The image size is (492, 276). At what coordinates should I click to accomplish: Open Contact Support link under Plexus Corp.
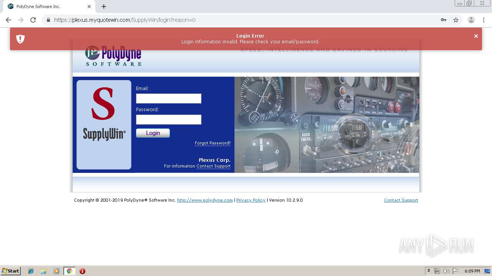click(213, 166)
